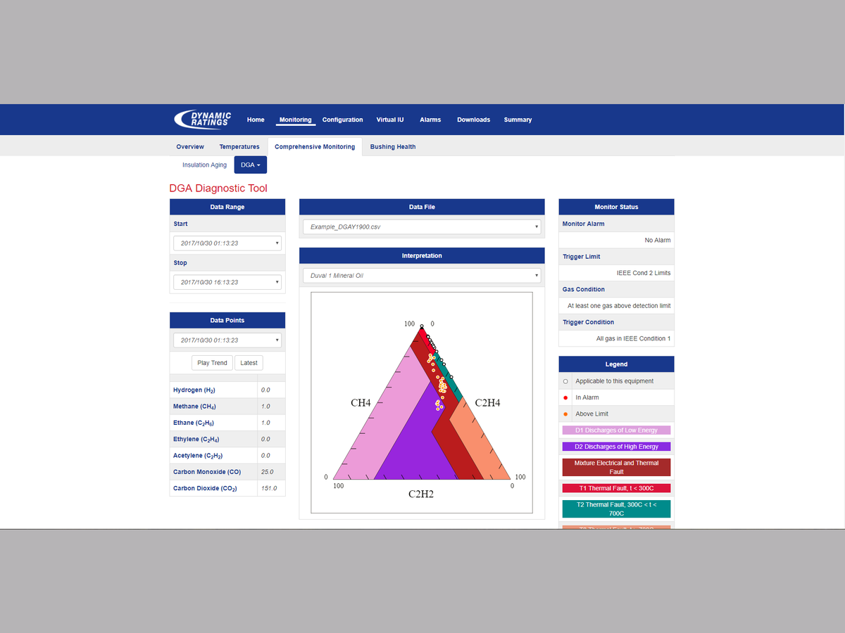
Task: Open the Data Points timestamp dropdown
Action: [227, 340]
